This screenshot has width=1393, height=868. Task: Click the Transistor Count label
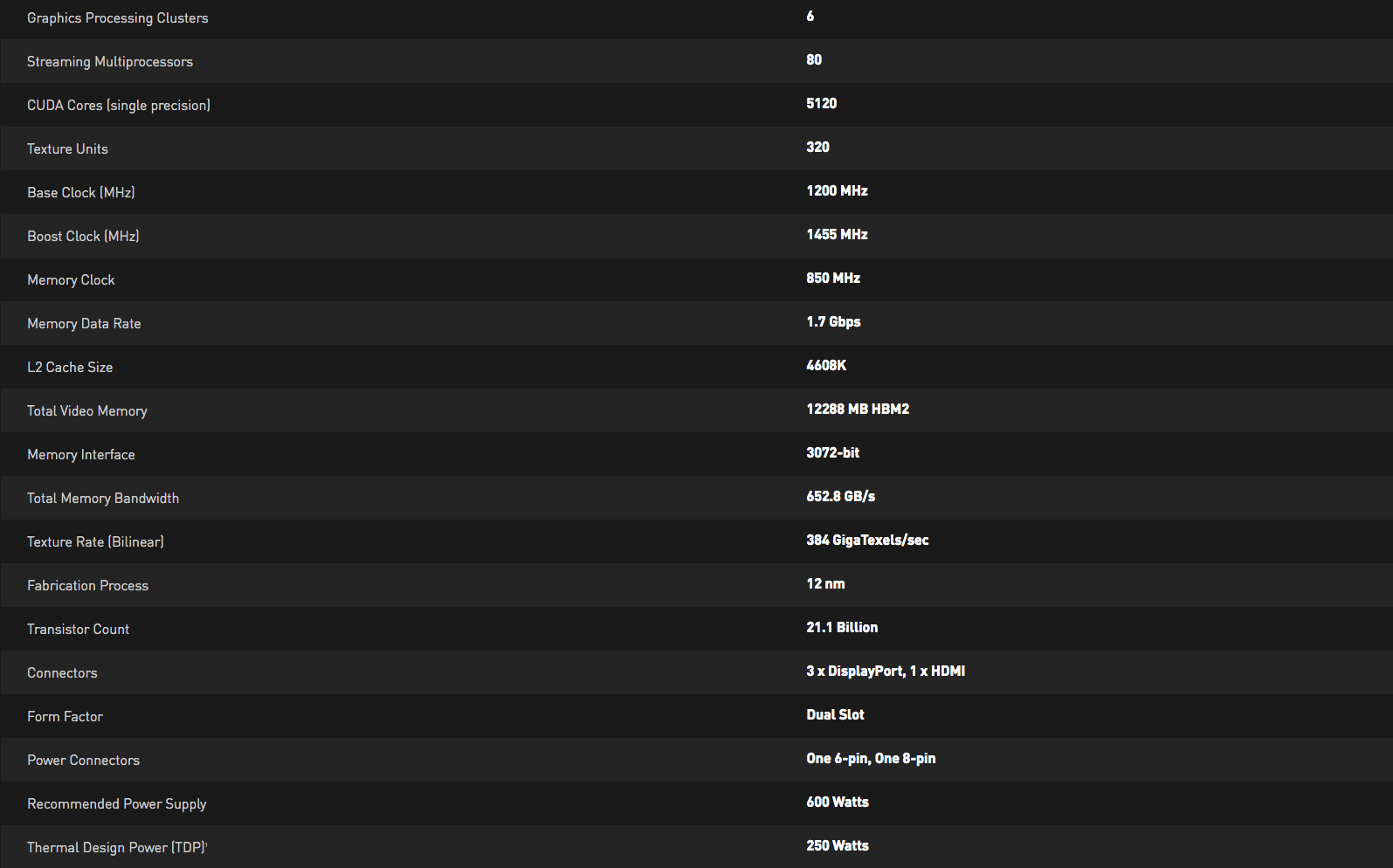78,630
